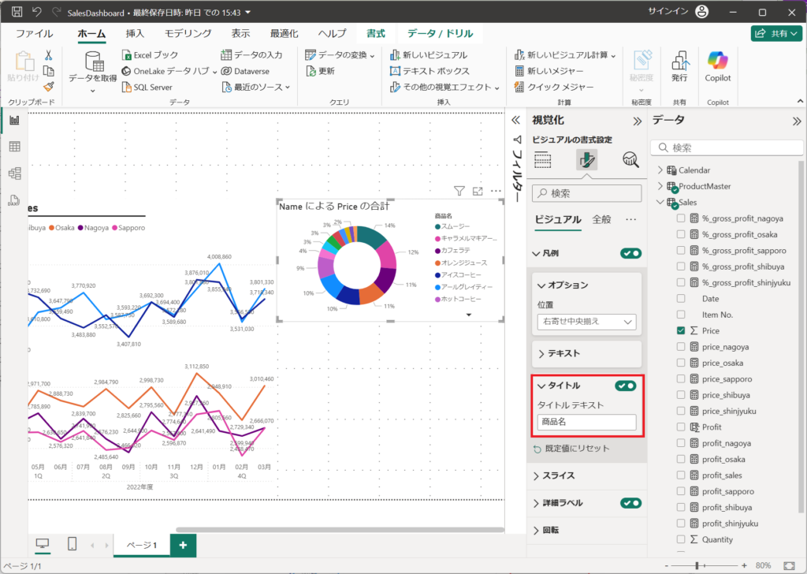This screenshot has width=807, height=574.
Task: Click データの入力 in the ribbon
Action: 251,55
